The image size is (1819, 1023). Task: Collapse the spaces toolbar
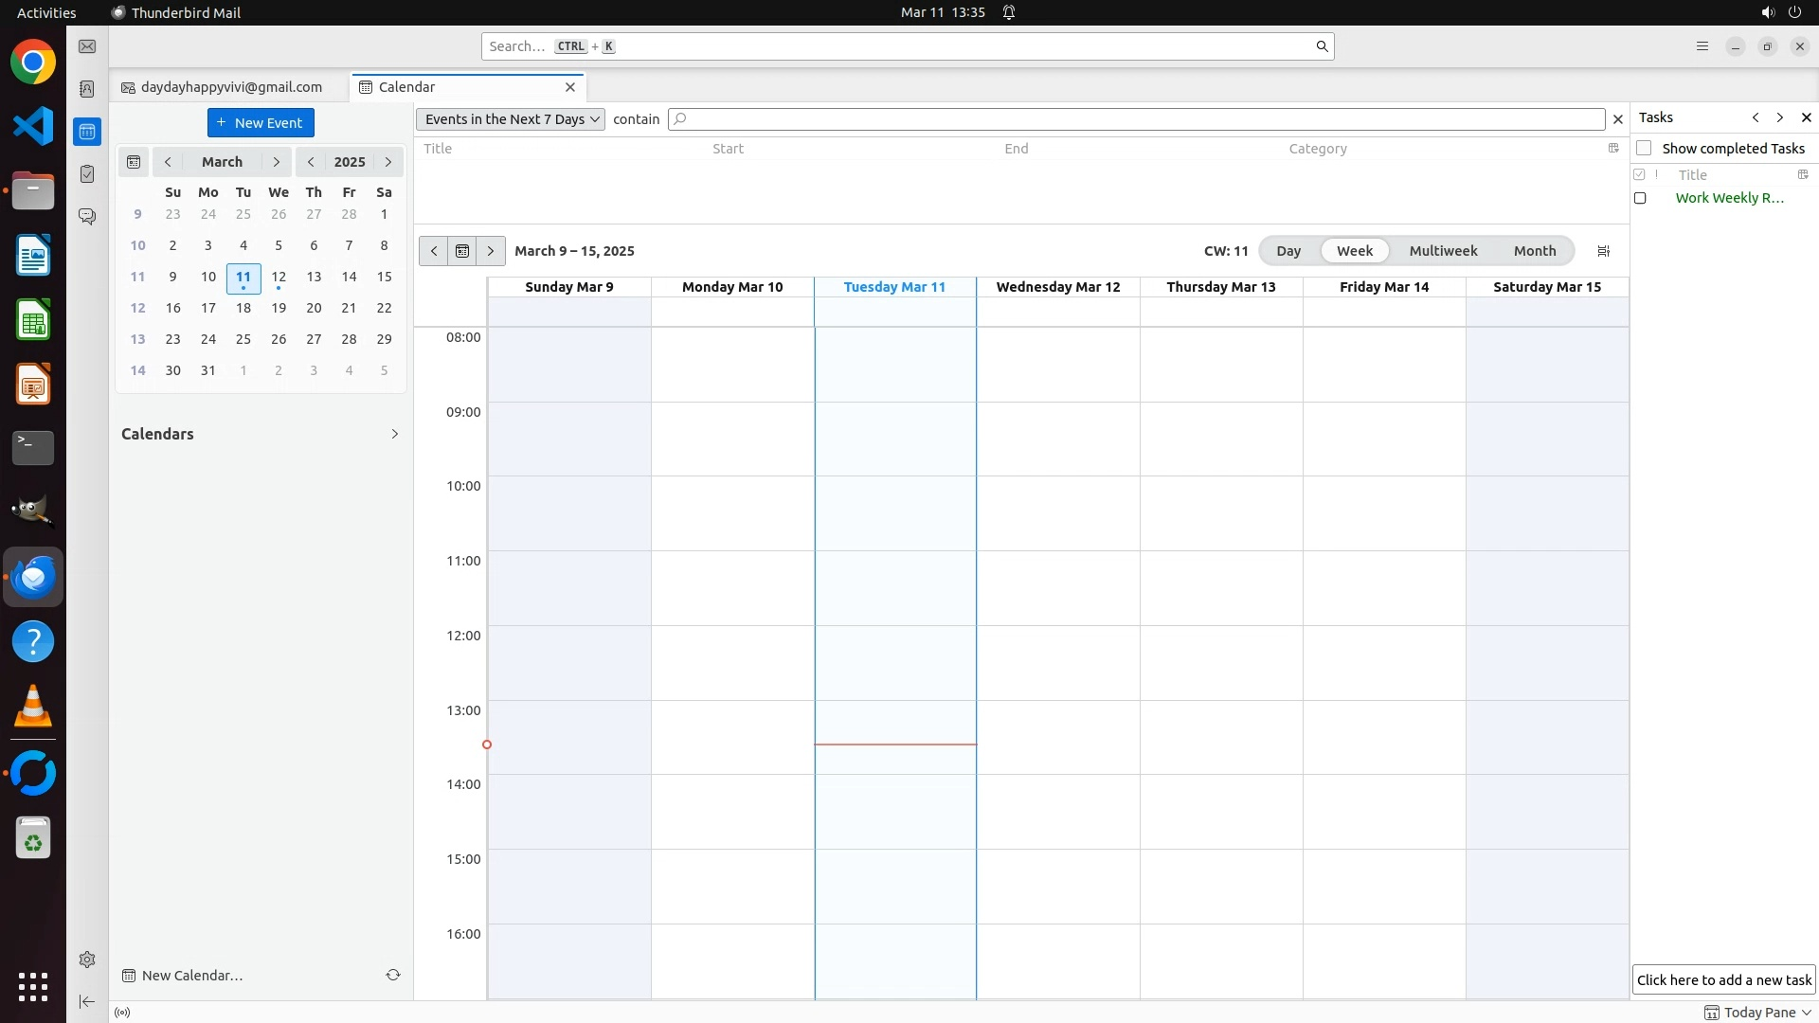pyautogui.click(x=87, y=1001)
